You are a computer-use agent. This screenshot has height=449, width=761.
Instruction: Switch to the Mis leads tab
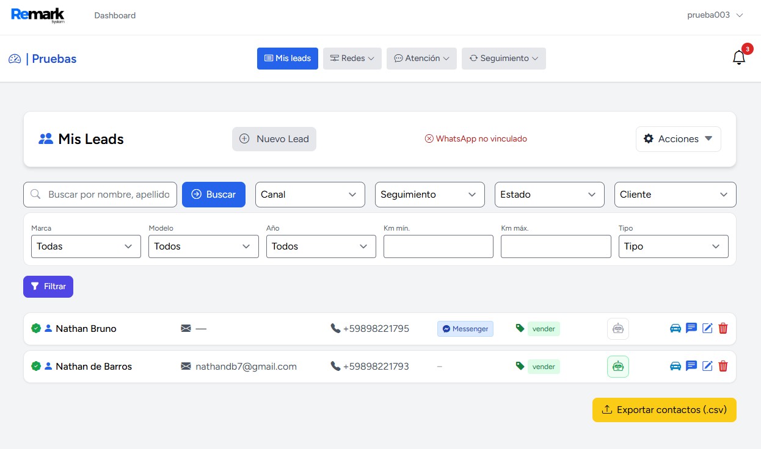(287, 58)
